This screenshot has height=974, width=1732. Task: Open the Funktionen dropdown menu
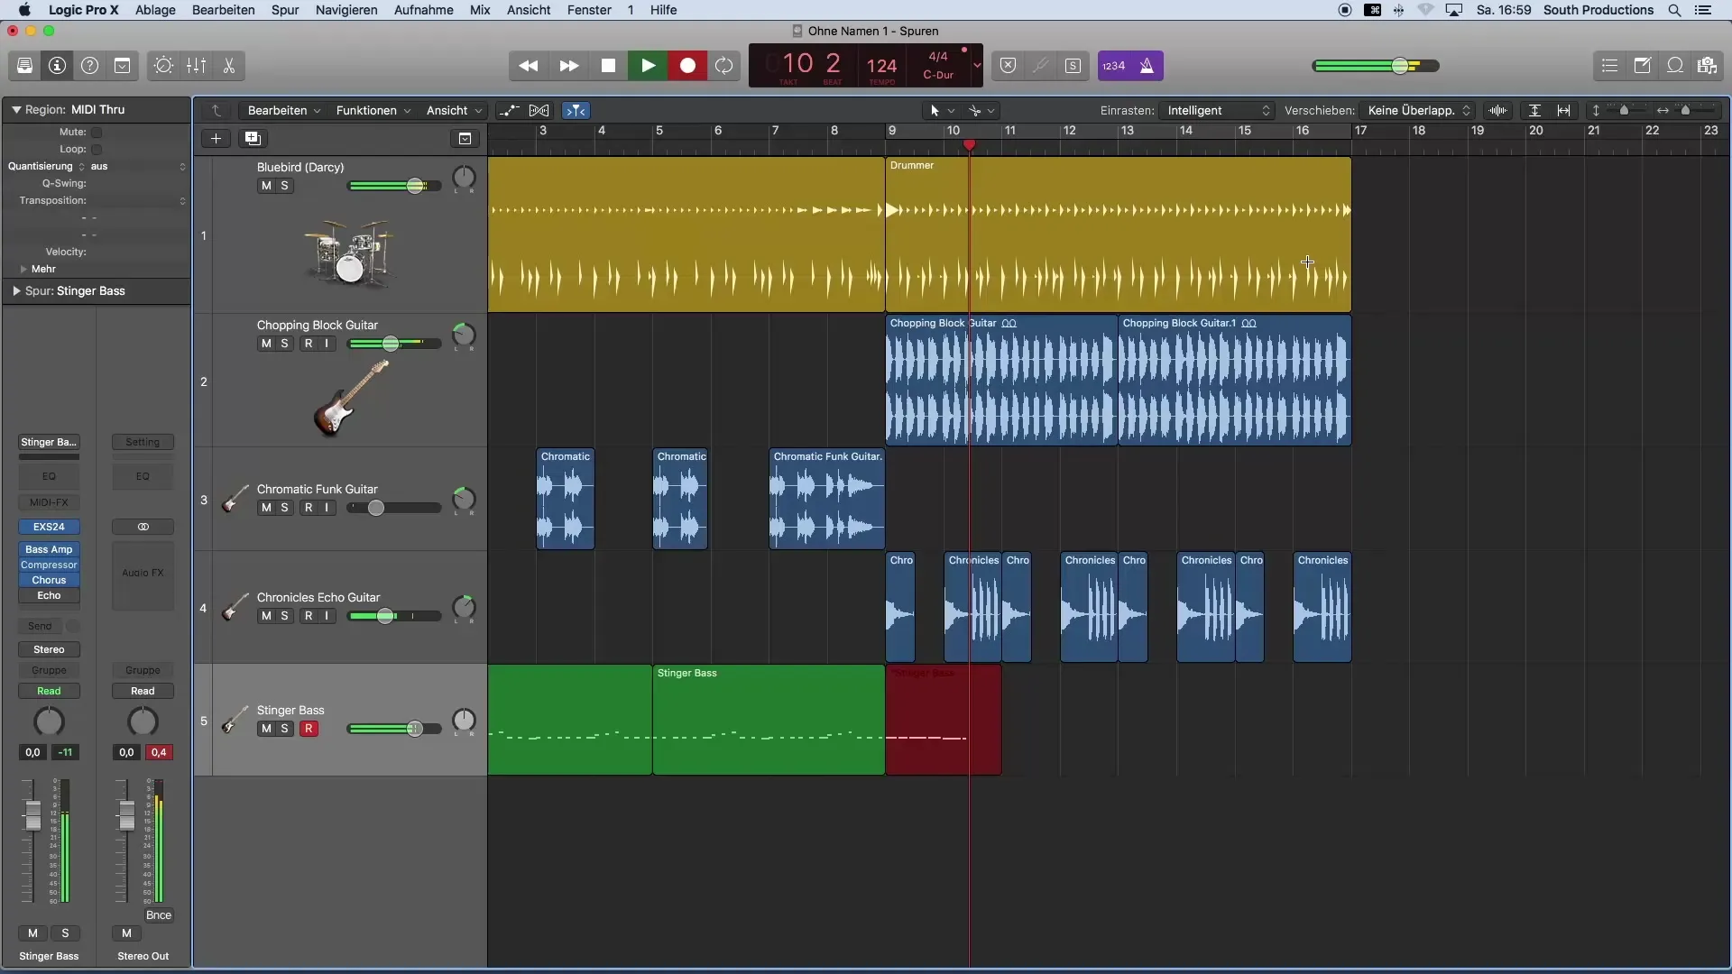(x=373, y=110)
